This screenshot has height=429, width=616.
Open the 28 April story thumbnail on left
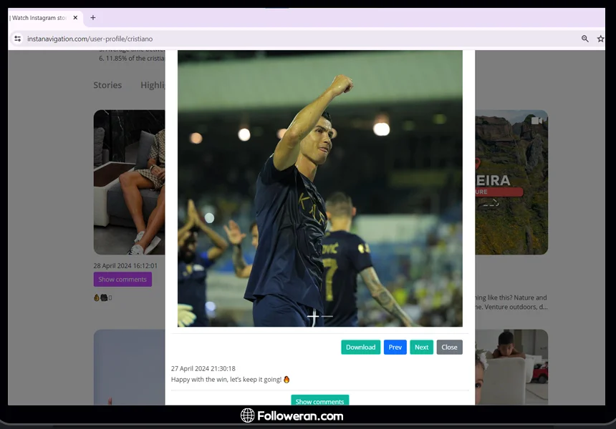point(129,182)
